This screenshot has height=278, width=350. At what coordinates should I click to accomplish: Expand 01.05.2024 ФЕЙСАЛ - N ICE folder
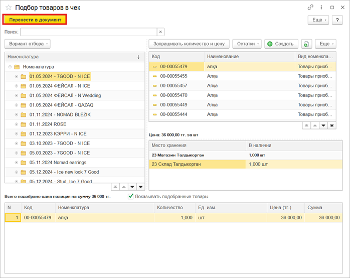pos(16,86)
